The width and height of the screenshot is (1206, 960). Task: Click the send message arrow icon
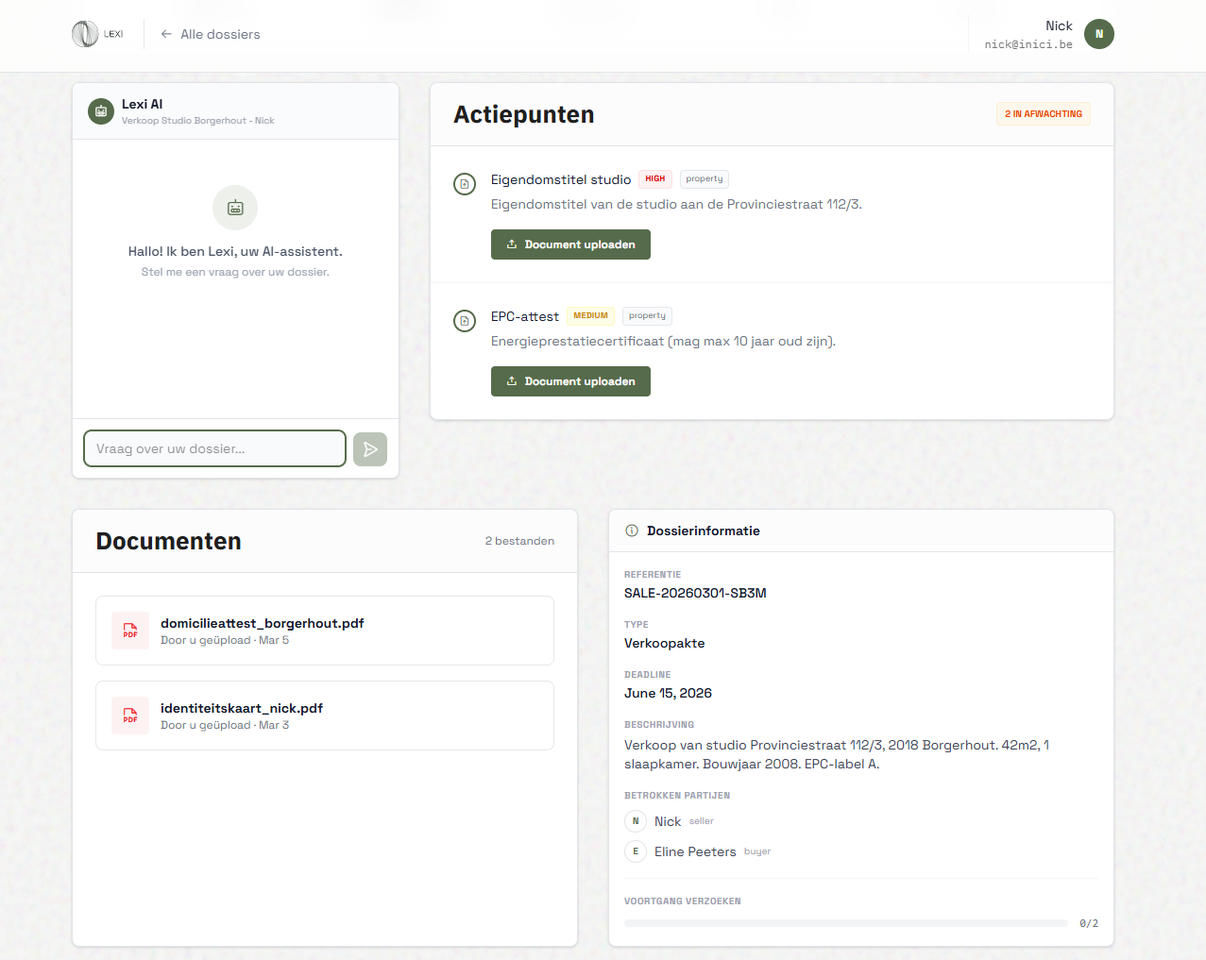tap(370, 449)
